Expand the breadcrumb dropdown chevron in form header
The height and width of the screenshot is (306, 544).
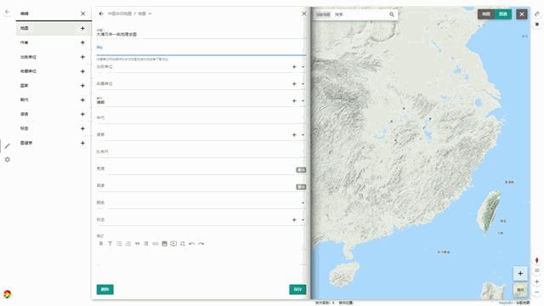tap(150, 14)
